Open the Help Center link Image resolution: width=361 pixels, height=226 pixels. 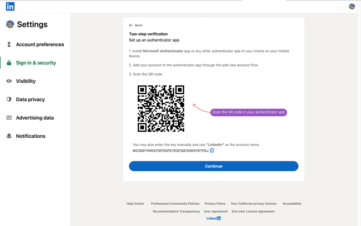pyautogui.click(x=135, y=204)
